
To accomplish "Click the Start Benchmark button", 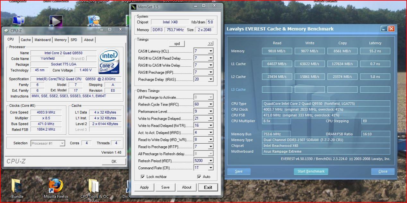I will coord(311,171).
